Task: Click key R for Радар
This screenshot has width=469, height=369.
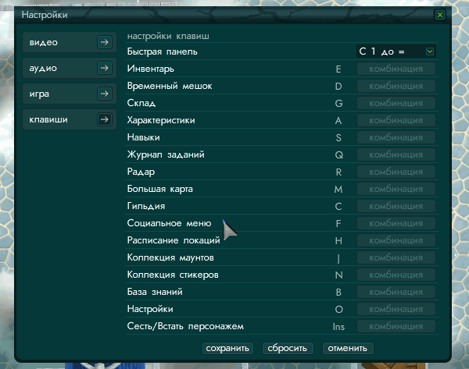Action: [x=338, y=172]
